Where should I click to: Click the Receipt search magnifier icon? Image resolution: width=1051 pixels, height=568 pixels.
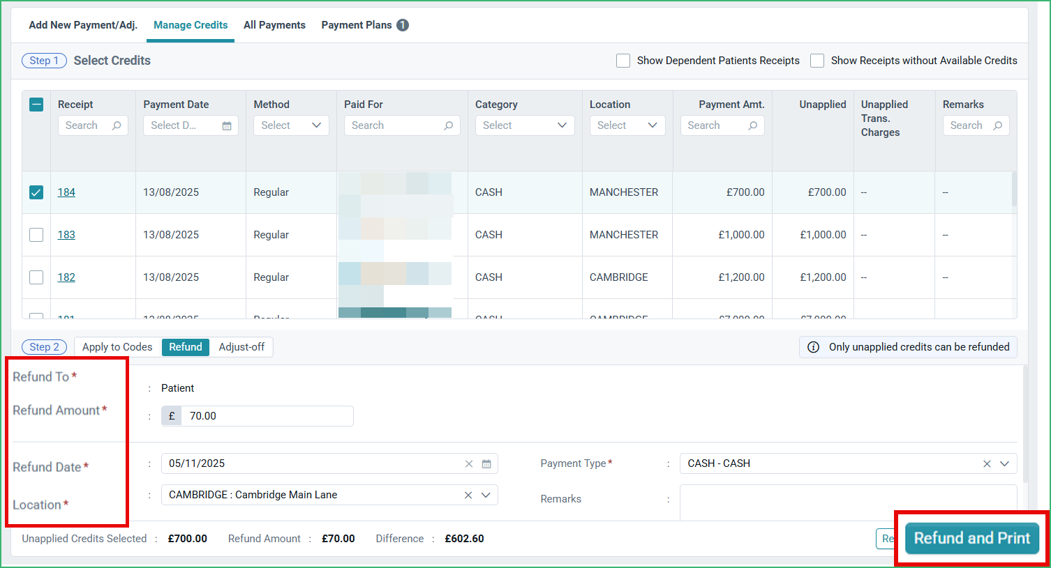[x=117, y=125]
